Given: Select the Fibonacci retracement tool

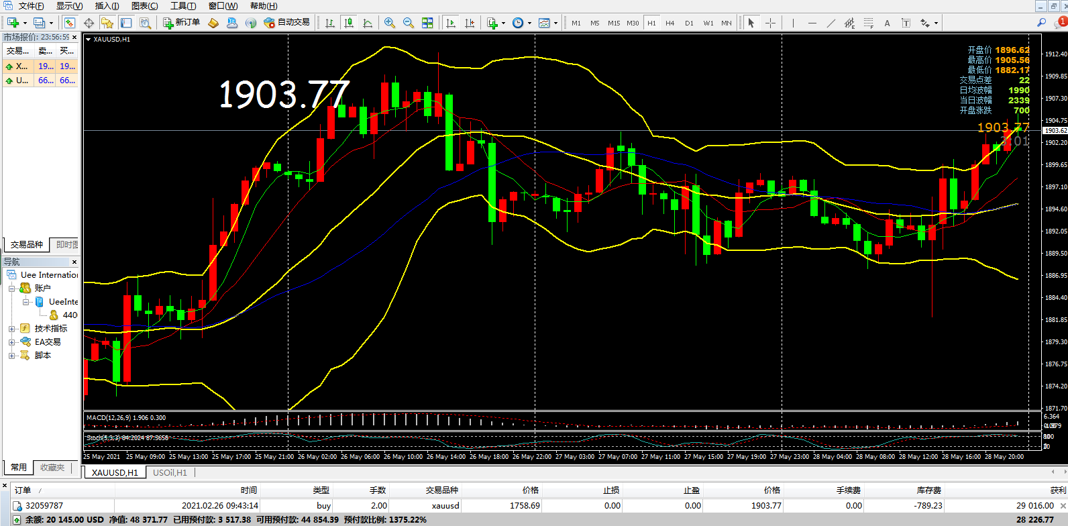Looking at the screenshot, I should [869, 23].
